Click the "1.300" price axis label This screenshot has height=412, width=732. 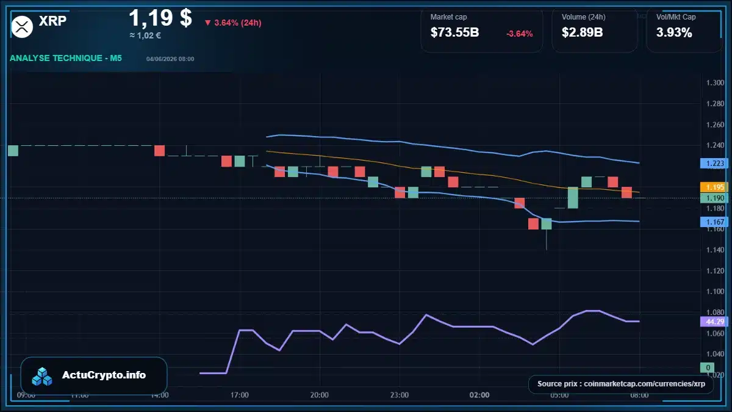[x=714, y=83]
